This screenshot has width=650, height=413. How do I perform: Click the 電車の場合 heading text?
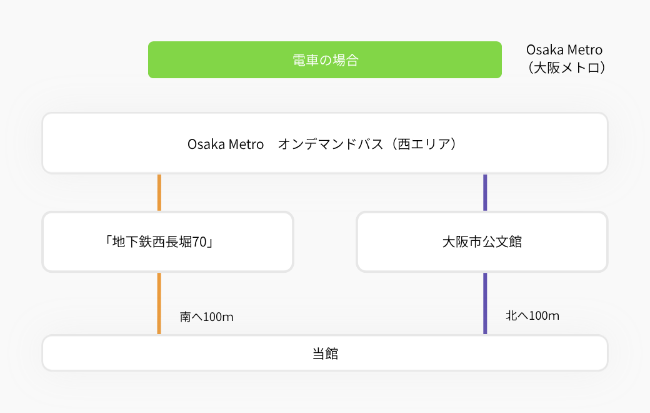click(326, 60)
